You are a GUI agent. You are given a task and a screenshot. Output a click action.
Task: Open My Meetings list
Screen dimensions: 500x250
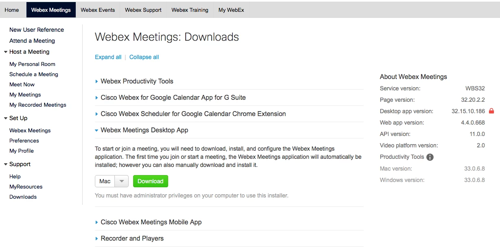25,94
